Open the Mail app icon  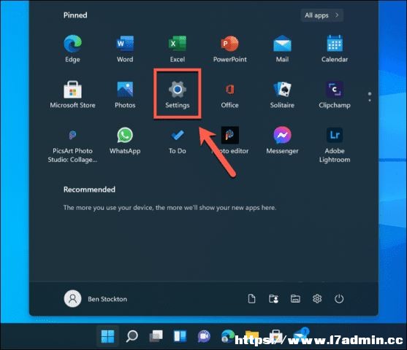pyautogui.click(x=282, y=48)
